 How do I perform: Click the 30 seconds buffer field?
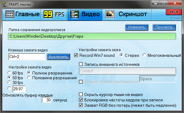click(47, 100)
